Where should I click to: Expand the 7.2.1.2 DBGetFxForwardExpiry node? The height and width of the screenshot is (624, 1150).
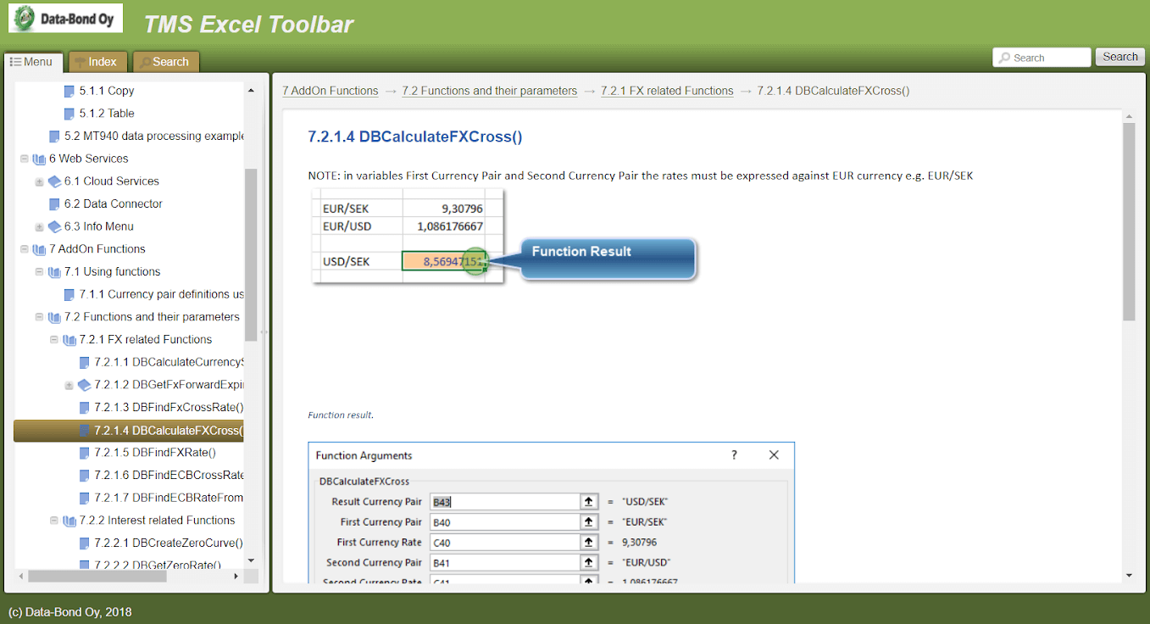[69, 385]
